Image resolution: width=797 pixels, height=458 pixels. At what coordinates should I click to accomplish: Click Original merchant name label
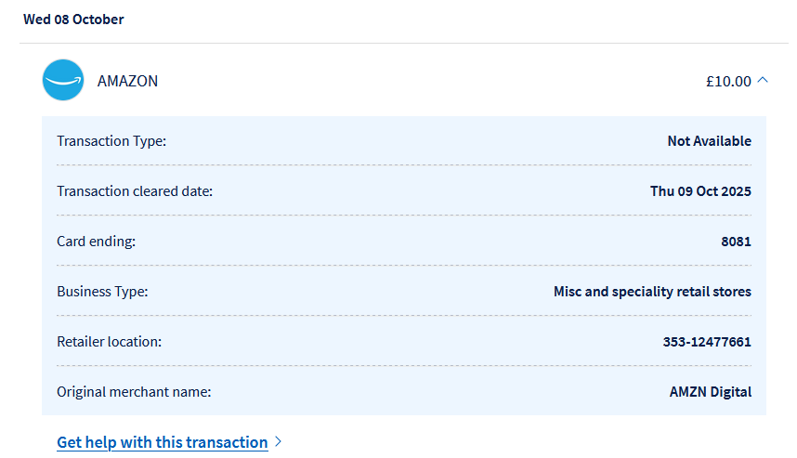coord(134,392)
